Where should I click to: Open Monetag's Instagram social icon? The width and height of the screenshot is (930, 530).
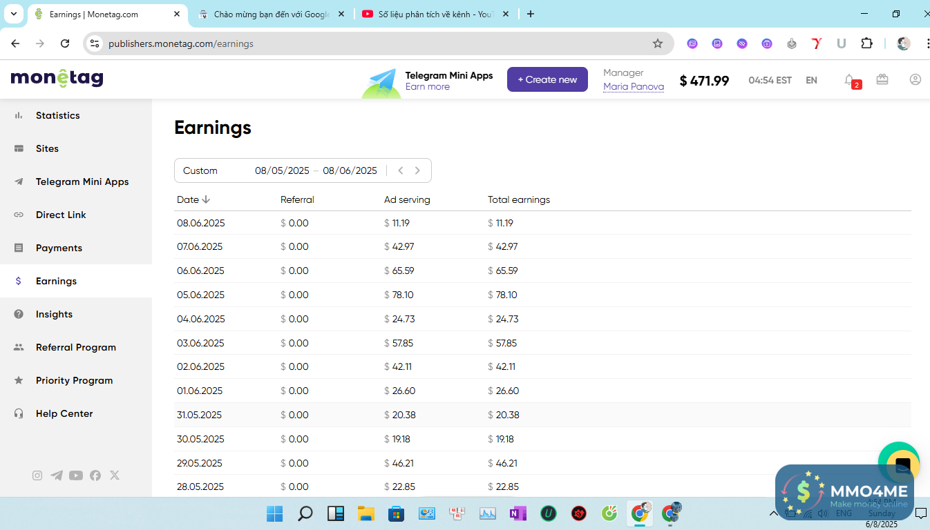pyautogui.click(x=37, y=475)
